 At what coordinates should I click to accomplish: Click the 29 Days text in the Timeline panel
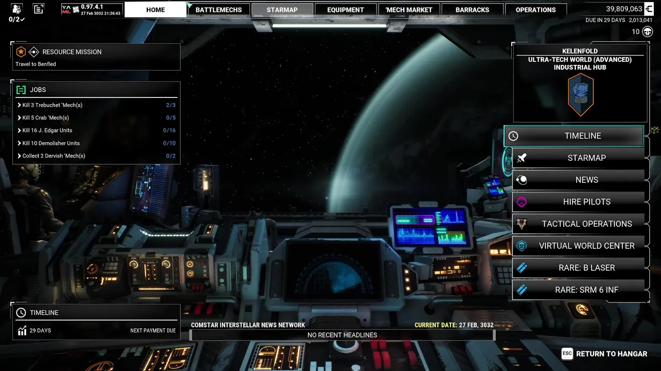coord(40,331)
